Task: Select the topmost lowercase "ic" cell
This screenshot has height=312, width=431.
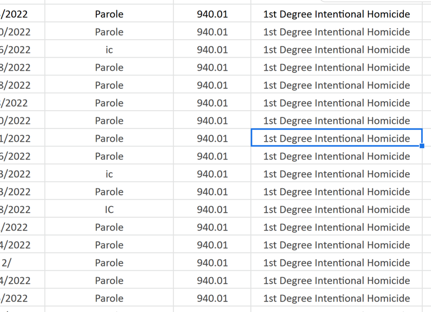Action: (x=109, y=50)
